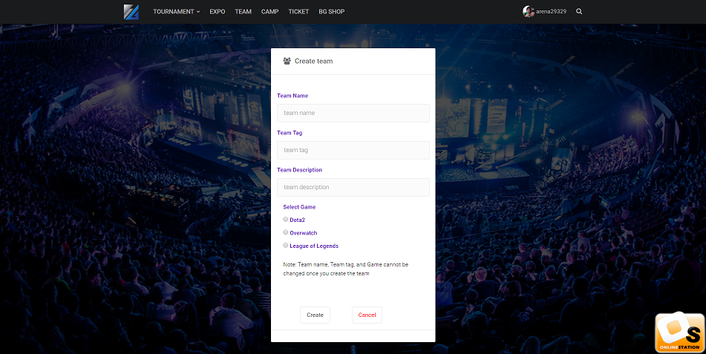Image resolution: width=706 pixels, height=354 pixels.
Task: Cancel the team creation form
Action: 367,315
